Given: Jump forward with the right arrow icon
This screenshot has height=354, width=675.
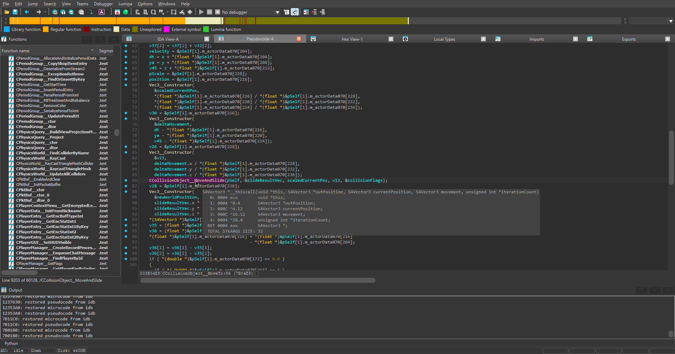Looking at the screenshot, I should 39,12.
